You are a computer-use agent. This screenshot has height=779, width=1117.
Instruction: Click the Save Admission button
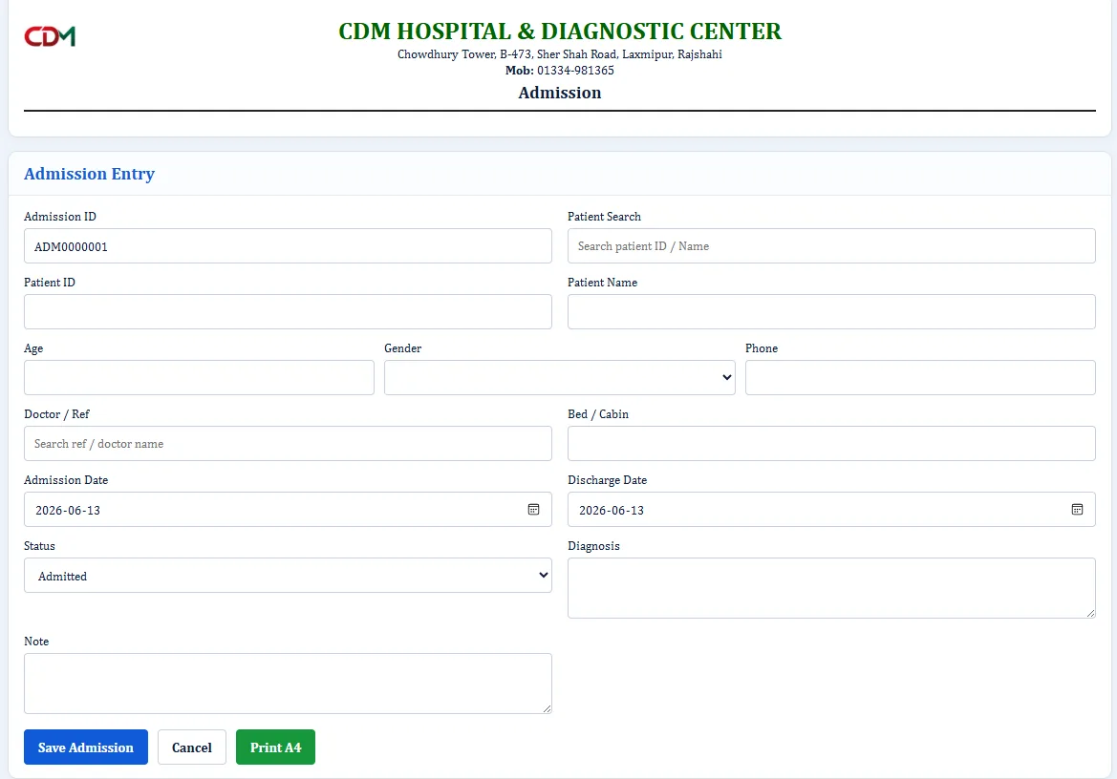pos(85,747)
